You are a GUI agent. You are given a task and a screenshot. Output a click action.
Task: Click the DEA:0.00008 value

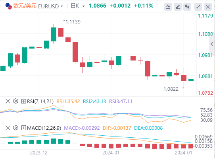tap(148, 128)
